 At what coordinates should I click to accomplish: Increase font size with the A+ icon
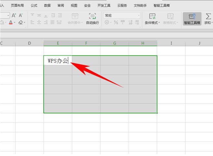14,15
